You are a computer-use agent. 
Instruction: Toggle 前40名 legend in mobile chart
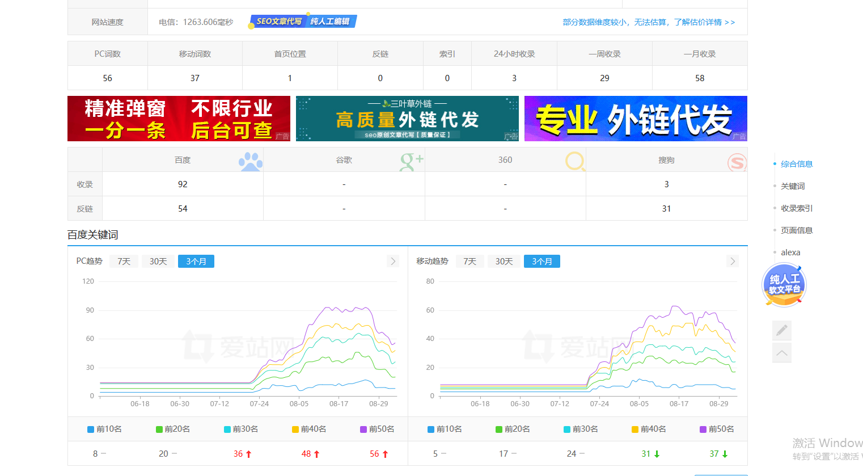click(649, 429)
